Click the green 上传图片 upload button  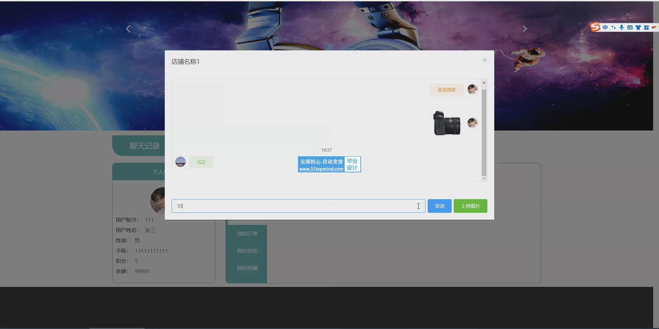pyautogui.click(x=470, y=206)
